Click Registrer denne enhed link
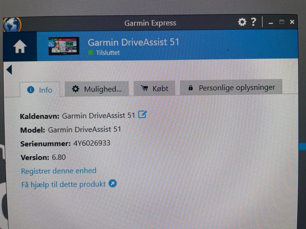This screenshot has width=306, height=229. [x=59, y=171]
